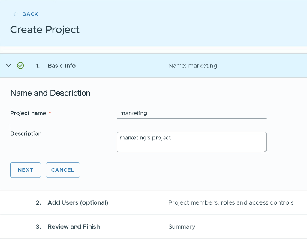Expand the Add Users (optional) step
The height and width of the screenshot is (239, 307).
(78, 202)
